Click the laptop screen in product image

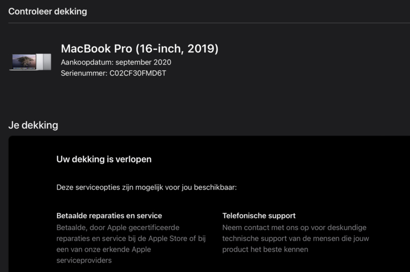[x=24, y=61]
